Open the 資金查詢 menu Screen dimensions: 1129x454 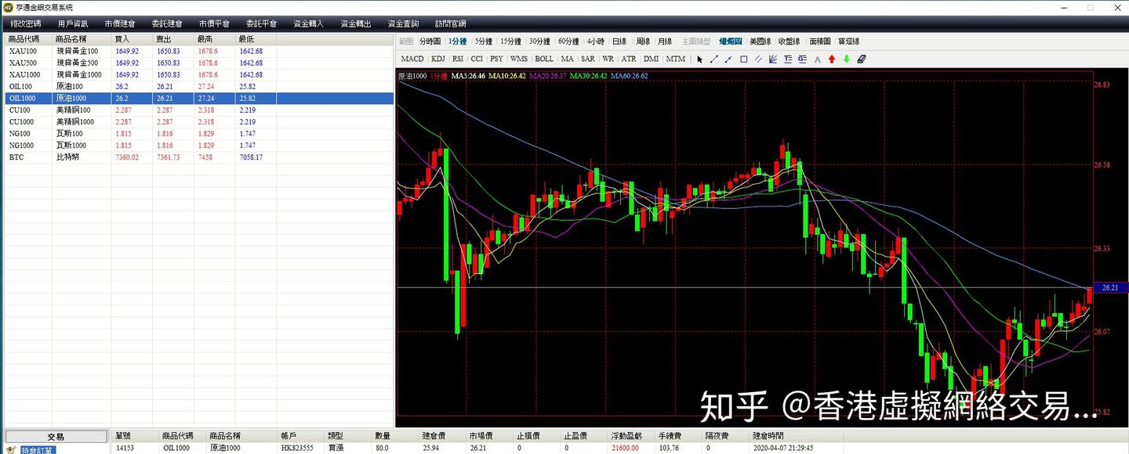pos(402,23)
